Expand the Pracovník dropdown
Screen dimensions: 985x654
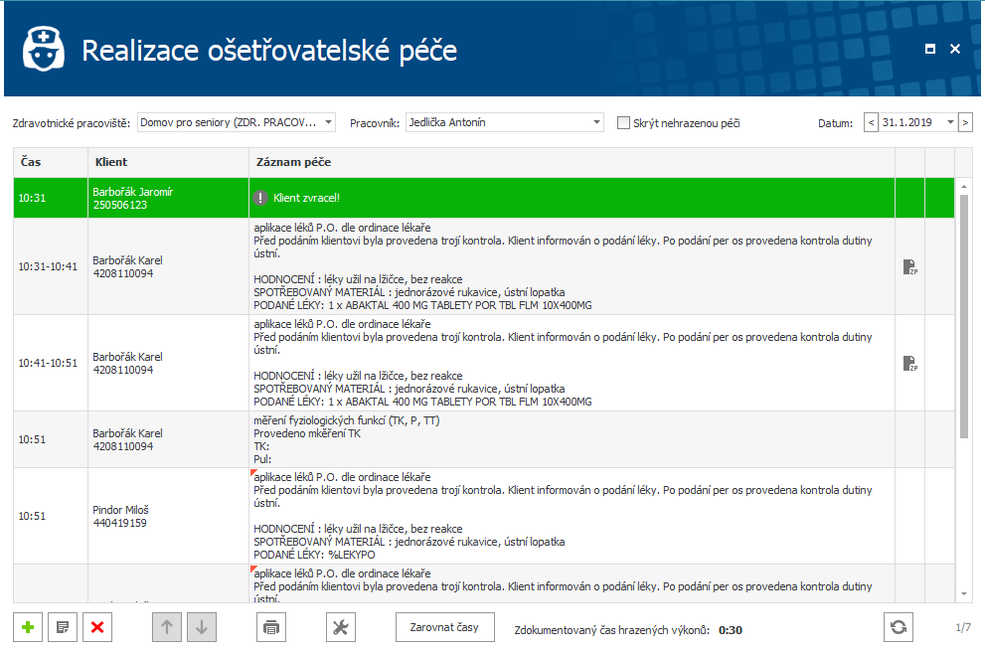click(596, 122)
